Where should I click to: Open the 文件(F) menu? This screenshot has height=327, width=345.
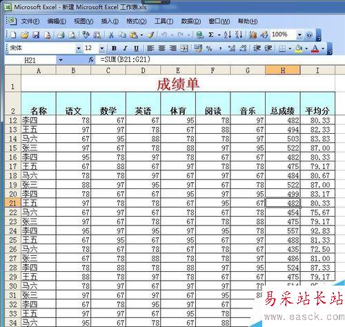click(x=30, y=21)
